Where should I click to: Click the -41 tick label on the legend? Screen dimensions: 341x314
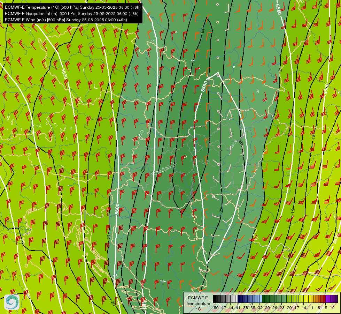pos(238,308)
